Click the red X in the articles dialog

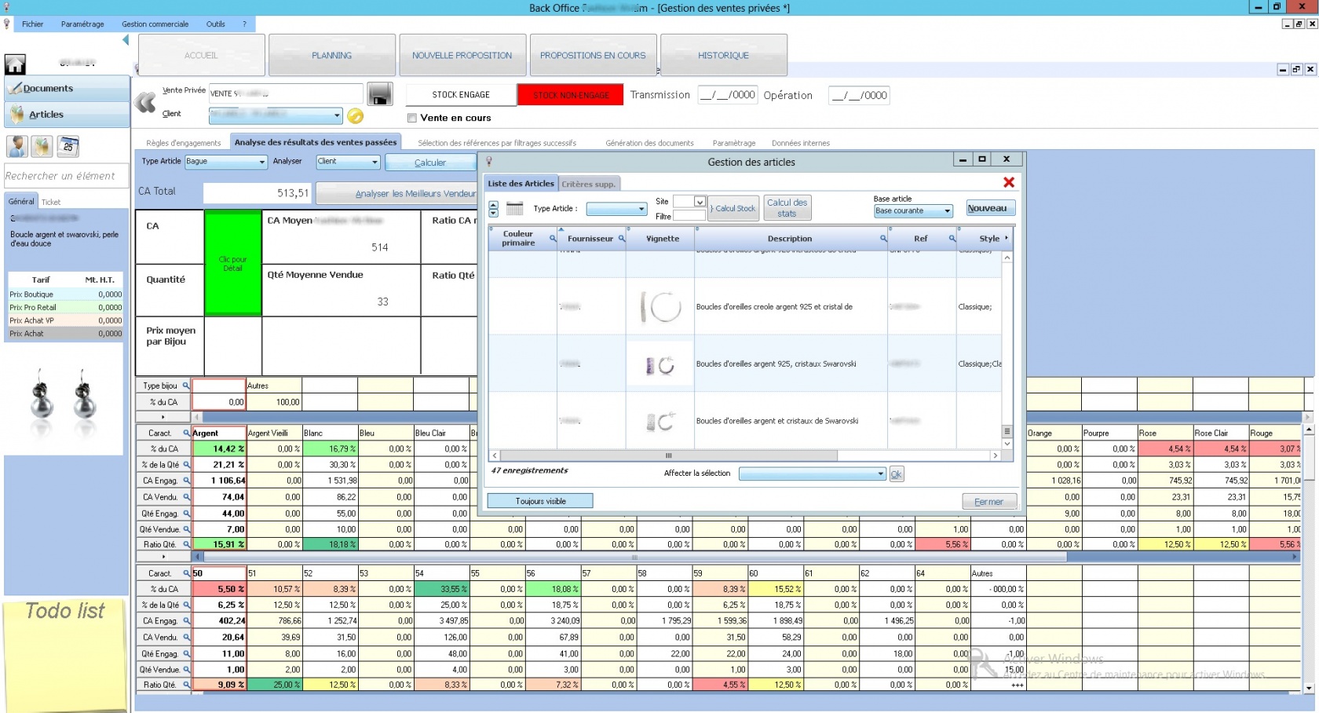(1009, 183)
